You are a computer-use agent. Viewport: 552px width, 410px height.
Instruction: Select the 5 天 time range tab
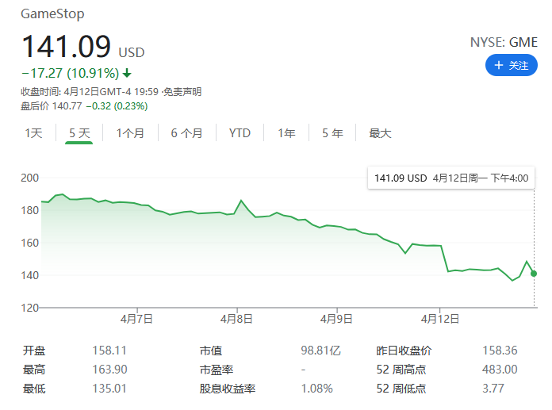coord(79,133)
